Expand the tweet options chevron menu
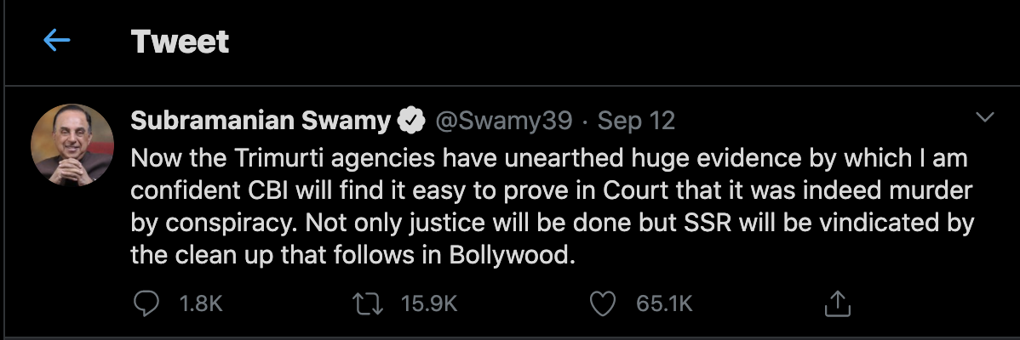 click(984, 117)
